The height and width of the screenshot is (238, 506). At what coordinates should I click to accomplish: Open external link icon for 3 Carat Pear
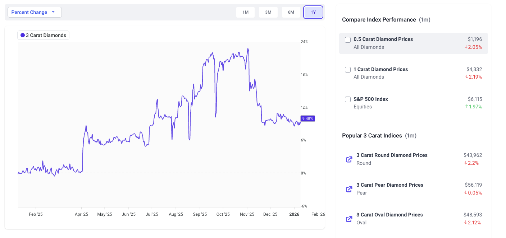point(349,189)
